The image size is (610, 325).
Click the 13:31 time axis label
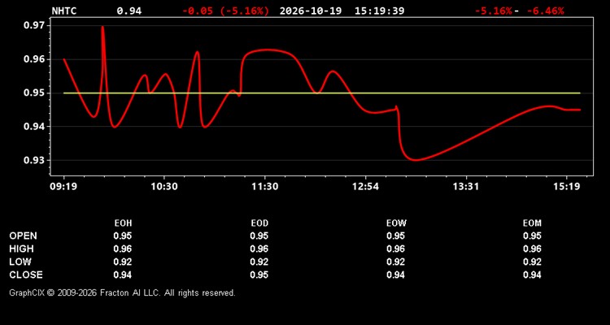466,187
